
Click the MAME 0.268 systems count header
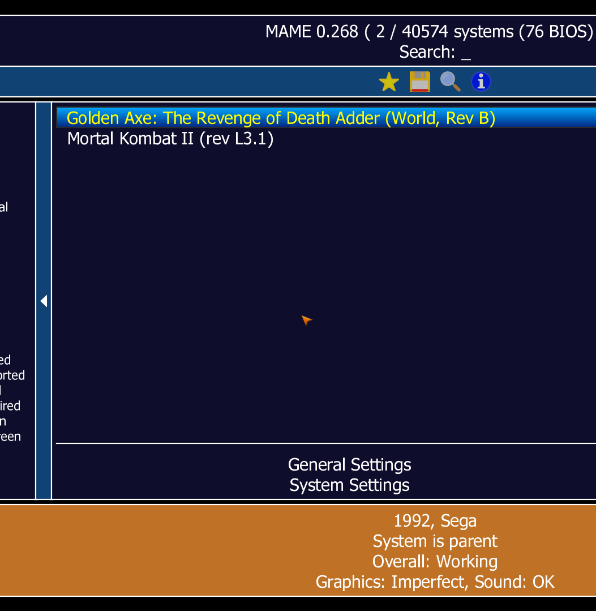[429, 32]
